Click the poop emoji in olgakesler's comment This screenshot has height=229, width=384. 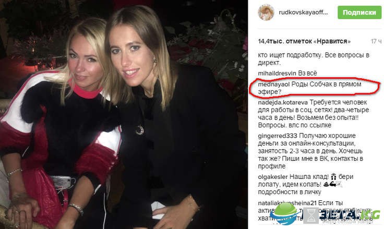pyautogui.click(x=326, y=184)
